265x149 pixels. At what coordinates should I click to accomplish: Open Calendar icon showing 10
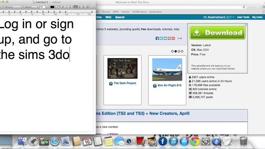tap(87, 141)
